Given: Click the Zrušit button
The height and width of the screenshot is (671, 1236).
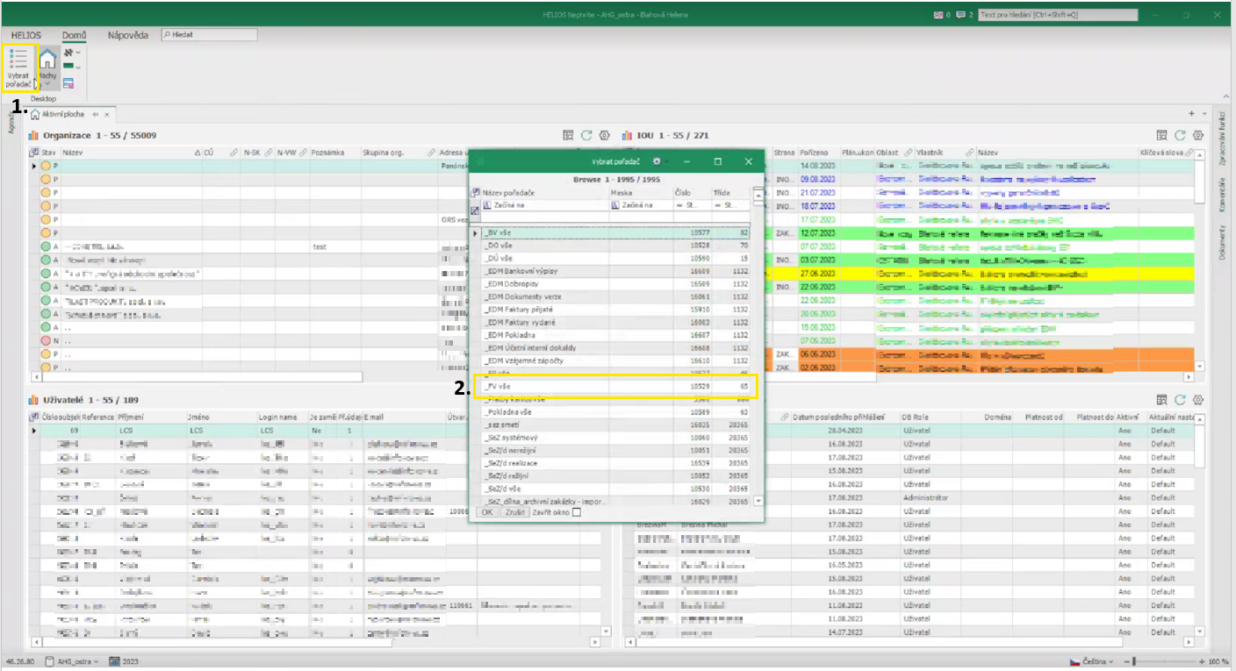Looking at the screenshot, I should click(514, 512).
